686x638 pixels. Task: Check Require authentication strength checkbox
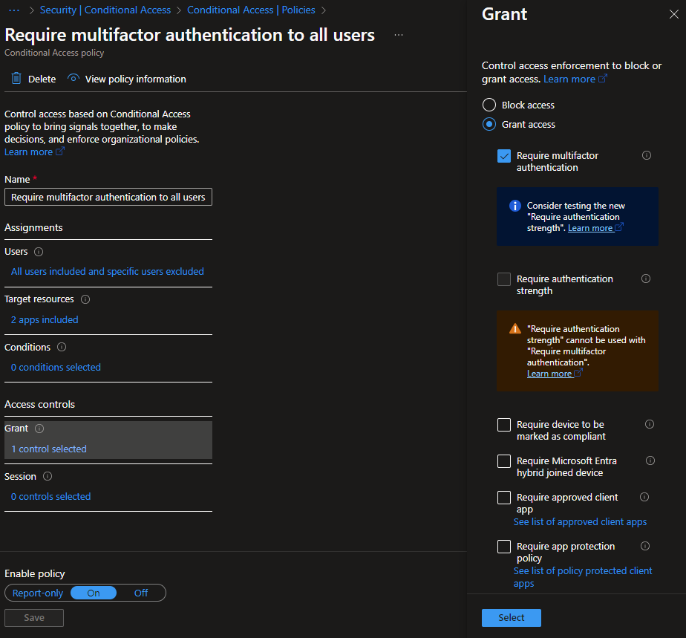[504, 279]
